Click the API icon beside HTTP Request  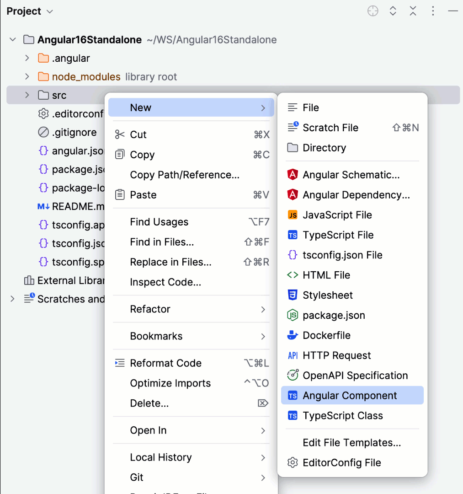(x=292, y=355)
